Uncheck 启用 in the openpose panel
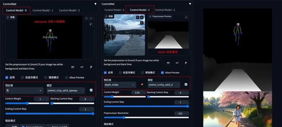The image size is (282, 127). coord(7,77)
